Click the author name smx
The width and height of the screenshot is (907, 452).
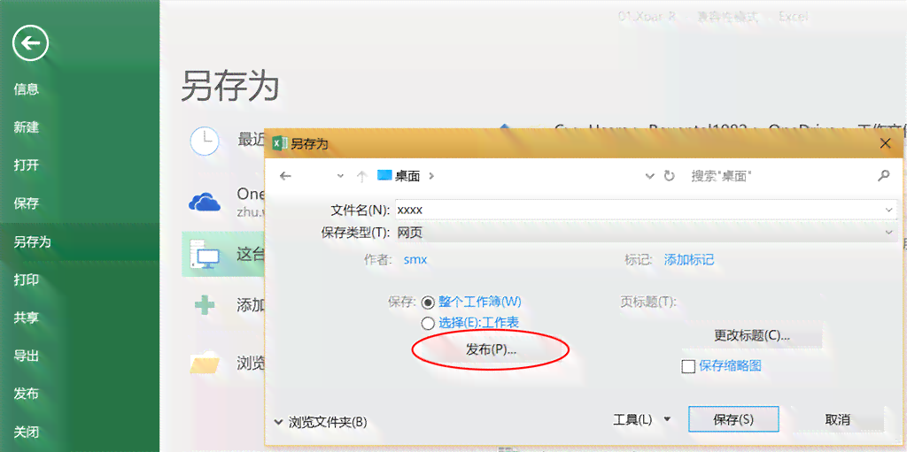(415, 259)
